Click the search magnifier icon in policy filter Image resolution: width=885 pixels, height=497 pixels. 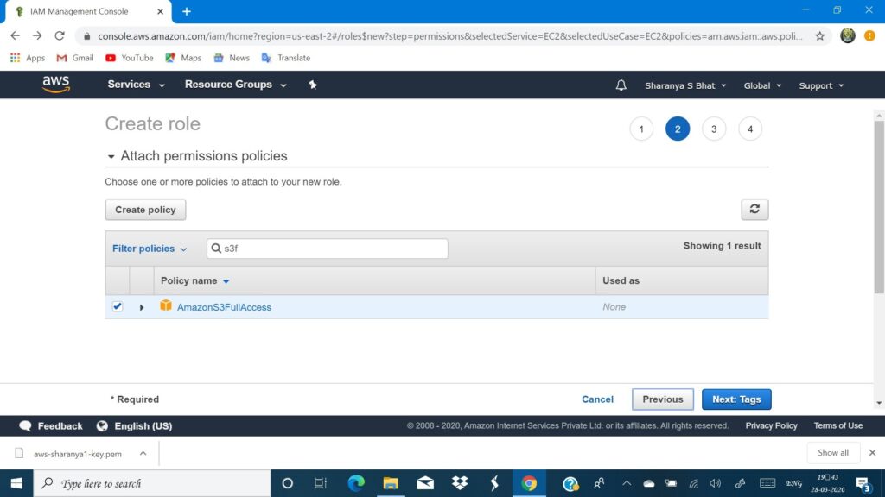pos(215,248)
